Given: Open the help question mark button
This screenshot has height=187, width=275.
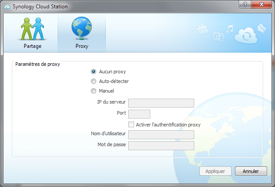Looking at the screenshot, I should pos(245,4).
